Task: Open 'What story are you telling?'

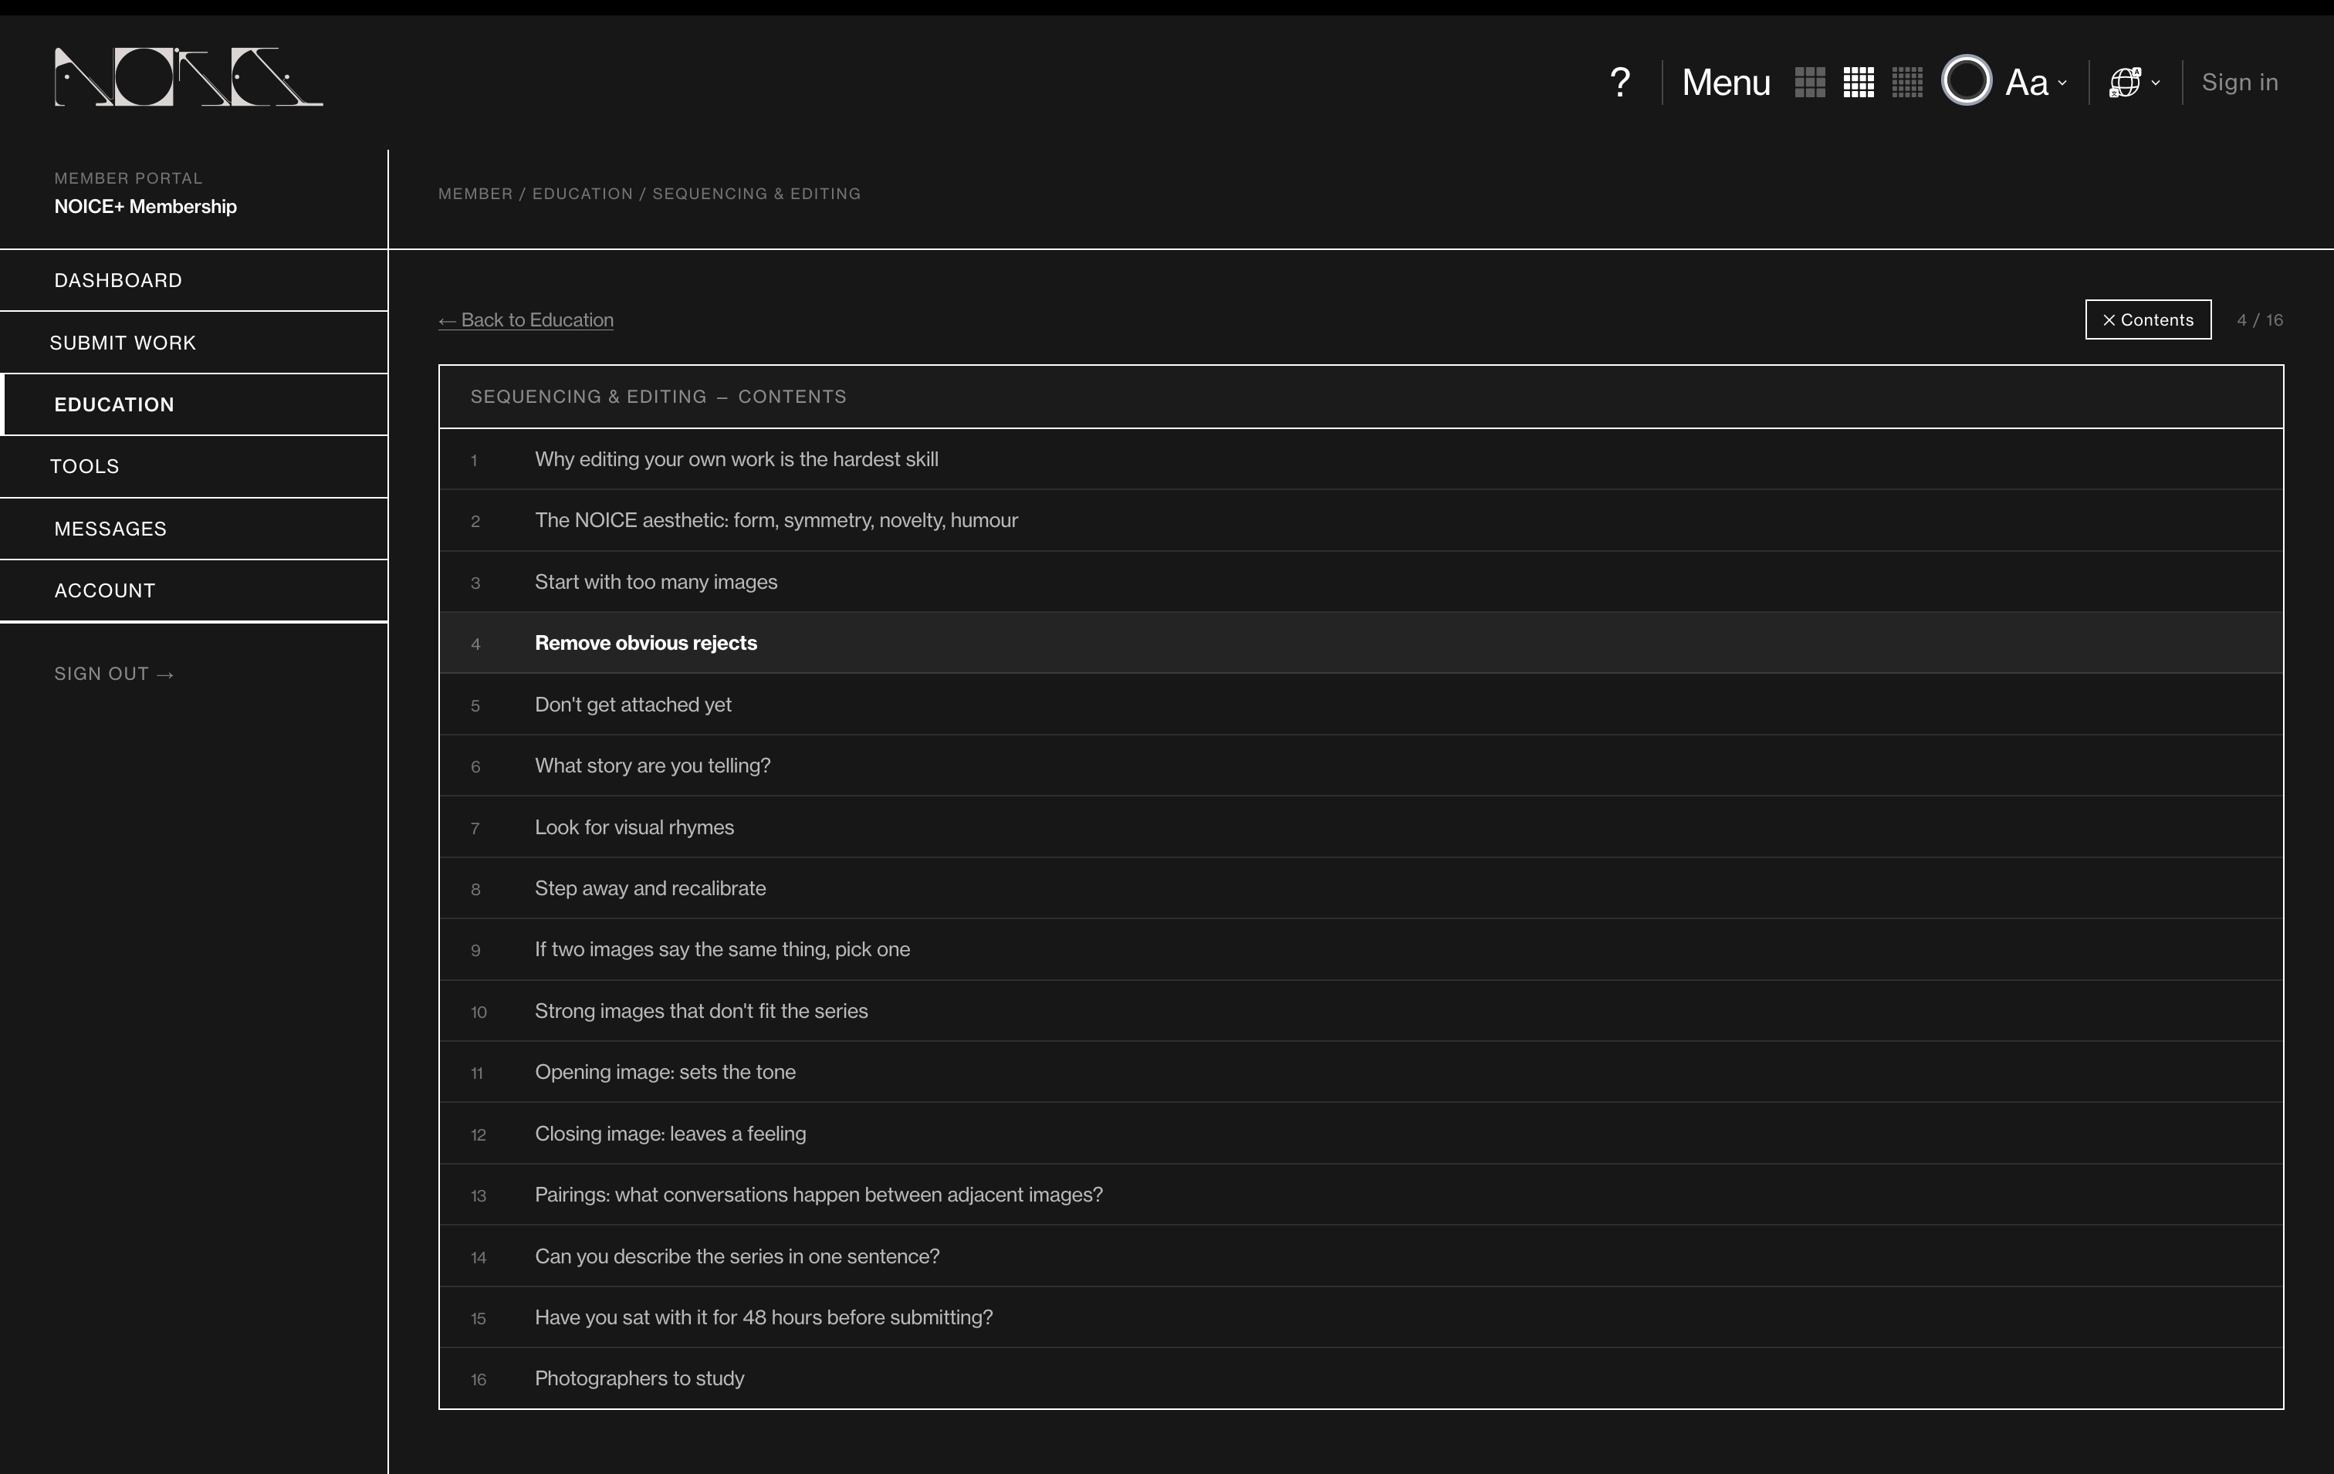Action: tap(1361, 766)
